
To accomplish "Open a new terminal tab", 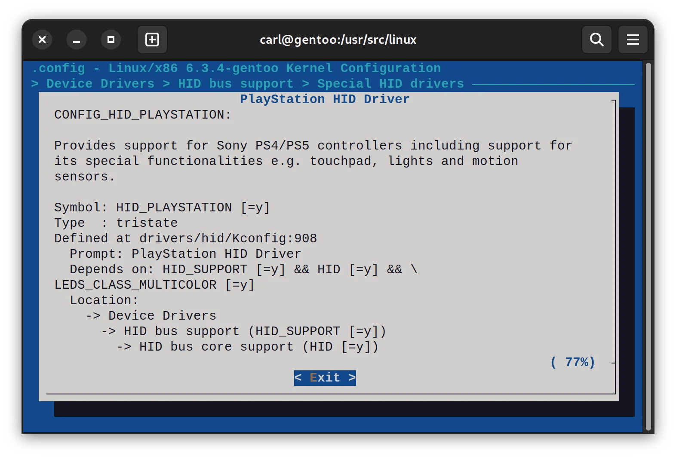I will click(152, 40).
